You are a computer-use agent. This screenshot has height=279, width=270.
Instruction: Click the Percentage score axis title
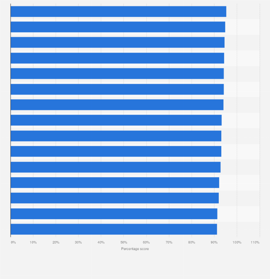point(135,249)
